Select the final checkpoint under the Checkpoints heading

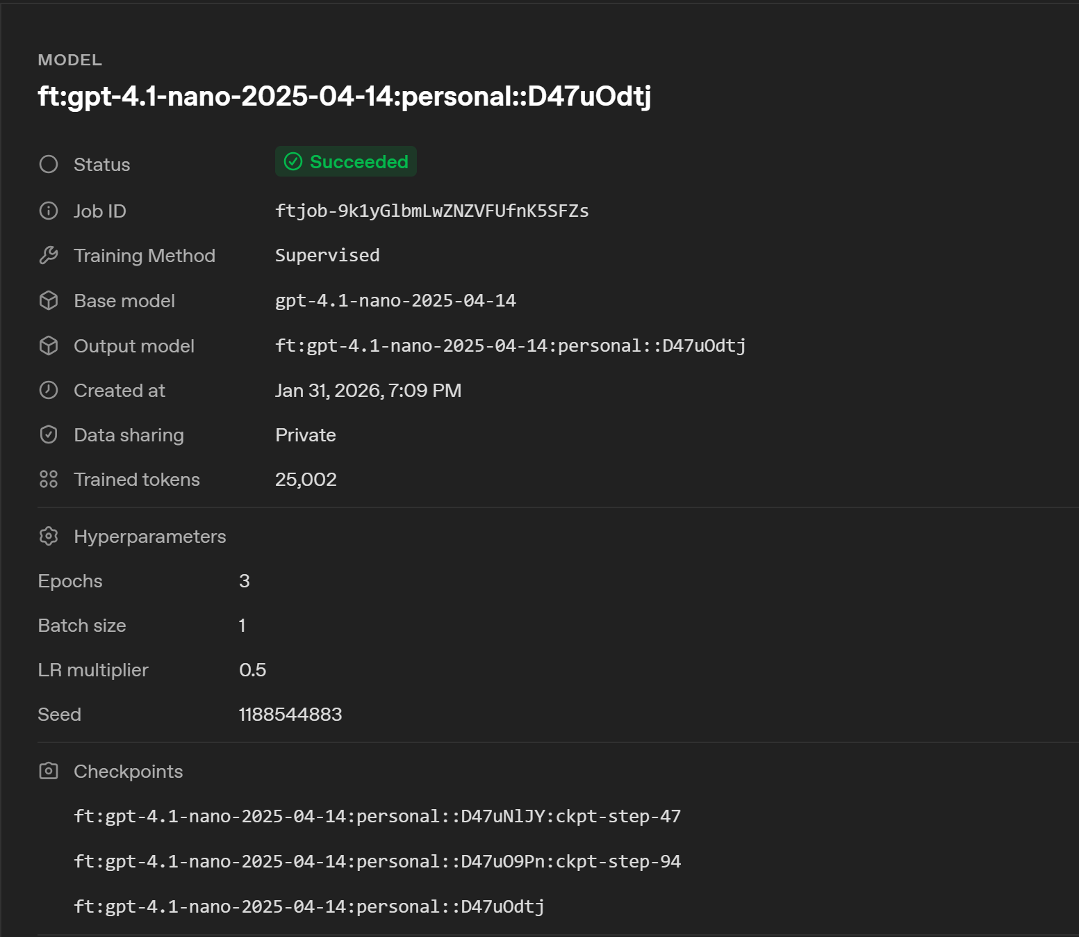309,906
